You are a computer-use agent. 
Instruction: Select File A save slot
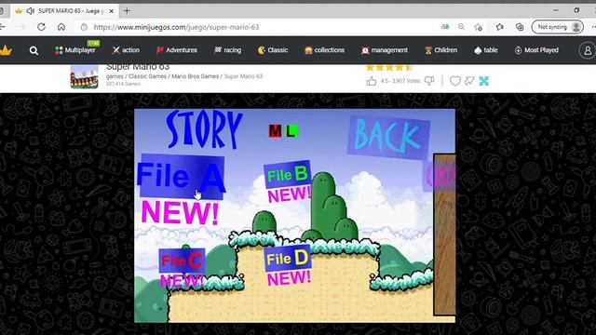pyautogui.click(x=182, y=177)
